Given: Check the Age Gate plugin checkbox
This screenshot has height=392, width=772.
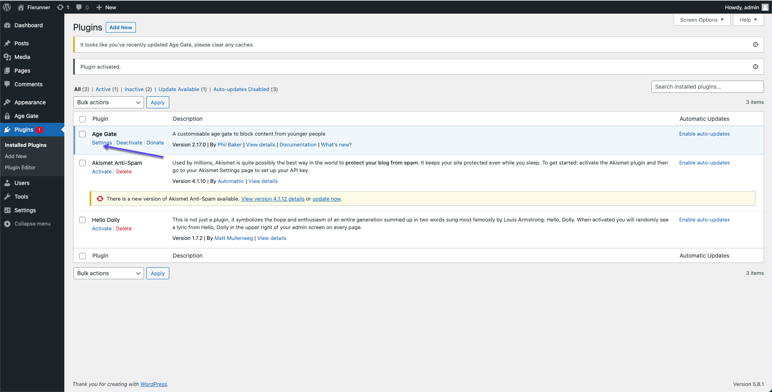Looking at the screenshot, I should click(x=82, y=134).
